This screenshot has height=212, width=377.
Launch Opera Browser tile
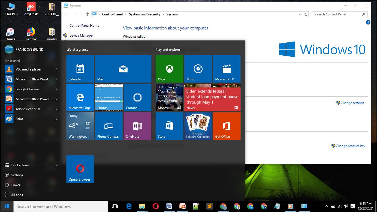80,169
